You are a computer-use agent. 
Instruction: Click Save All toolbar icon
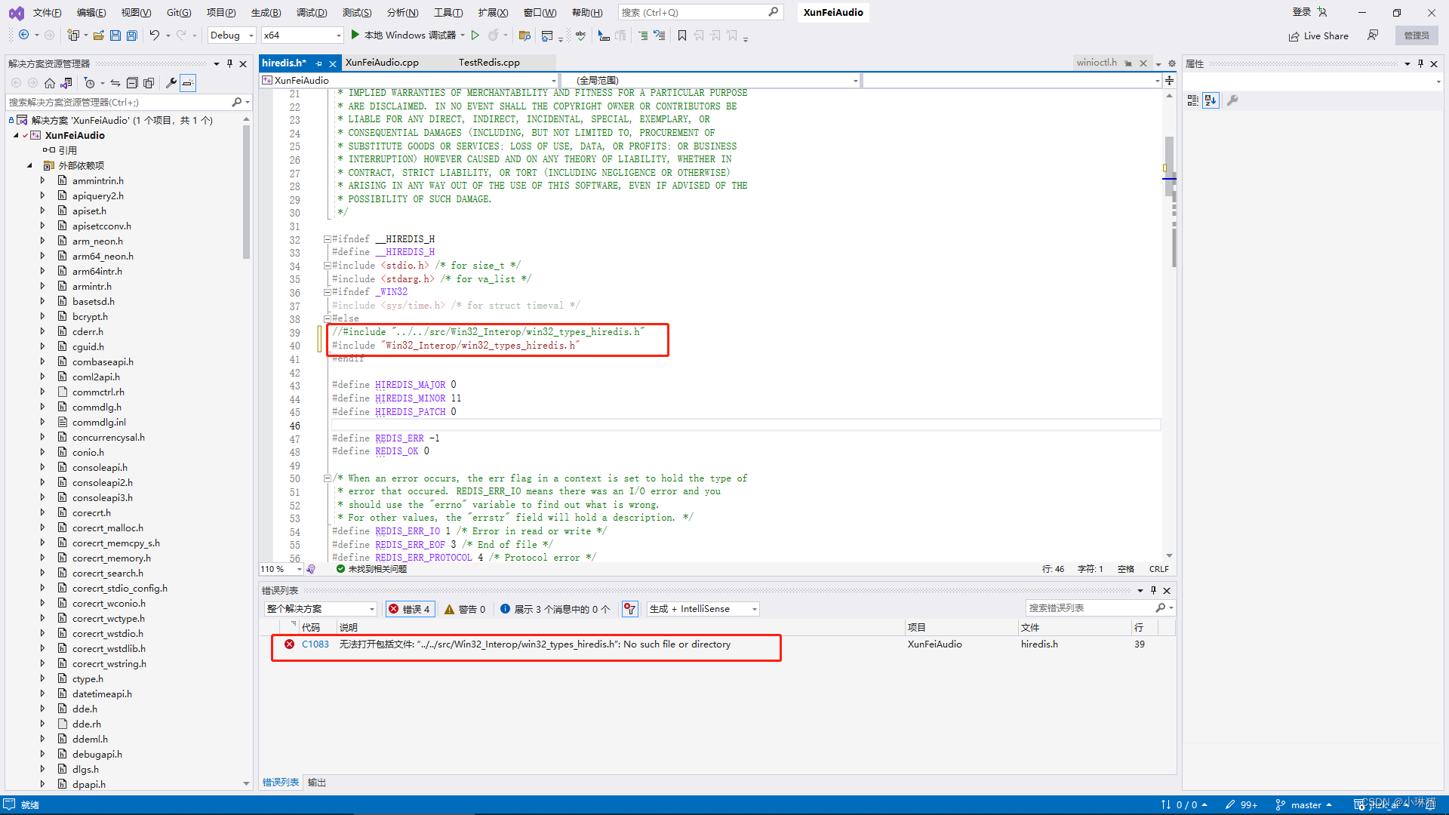point(132,35)
